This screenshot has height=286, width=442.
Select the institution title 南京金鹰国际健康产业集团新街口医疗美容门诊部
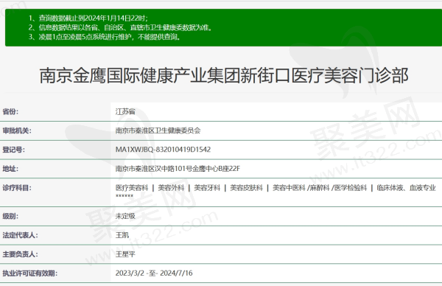coord(224,76)
